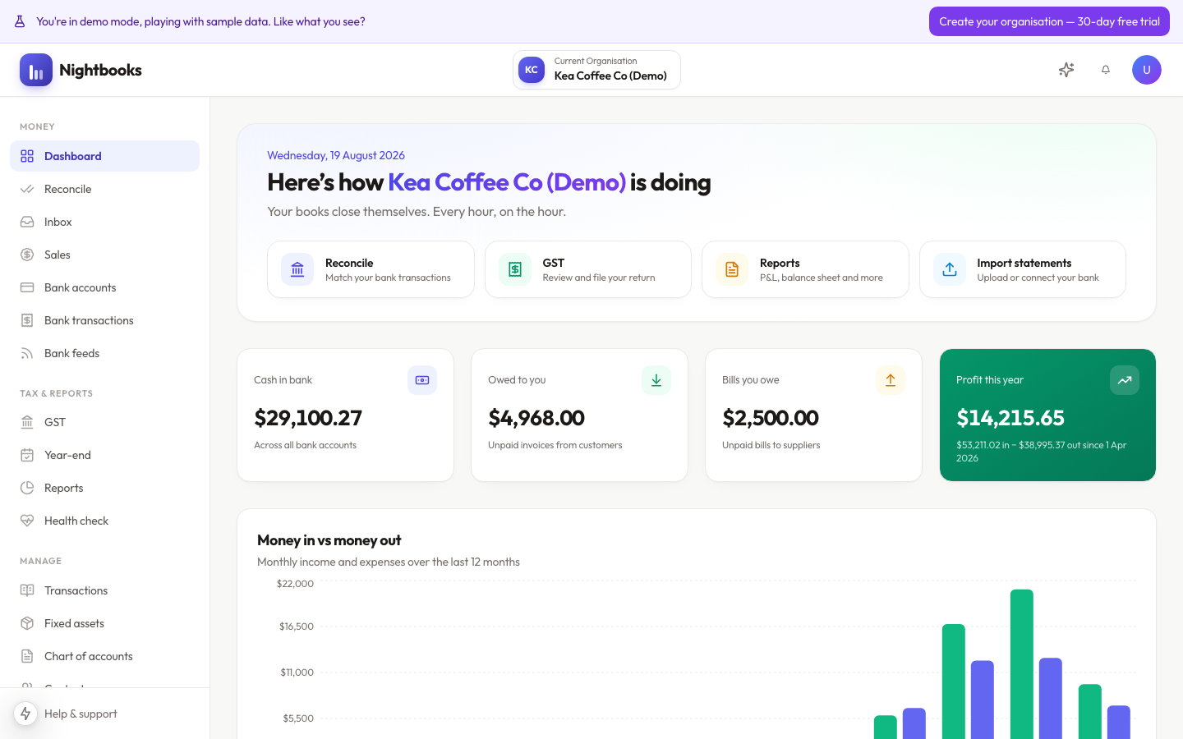This screenshot has height=739, width=1183.
Task: Open Bank accounts in the sidebar
Action: [104, 287]
